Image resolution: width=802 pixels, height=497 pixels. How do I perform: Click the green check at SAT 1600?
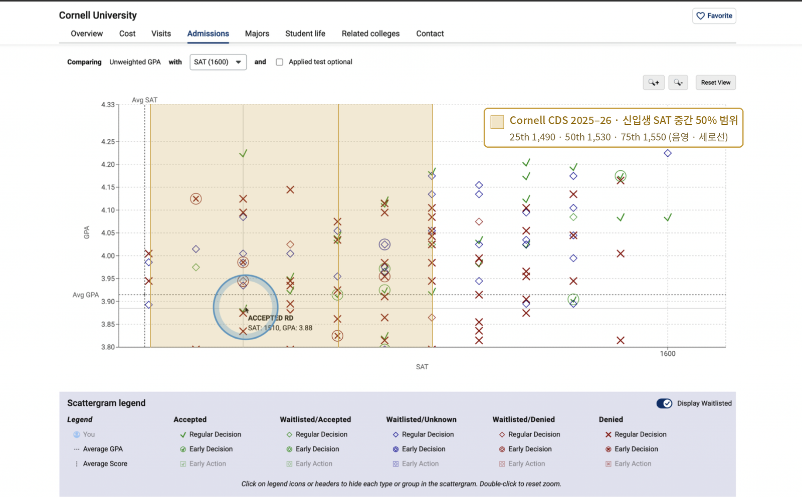coord(668,217)
